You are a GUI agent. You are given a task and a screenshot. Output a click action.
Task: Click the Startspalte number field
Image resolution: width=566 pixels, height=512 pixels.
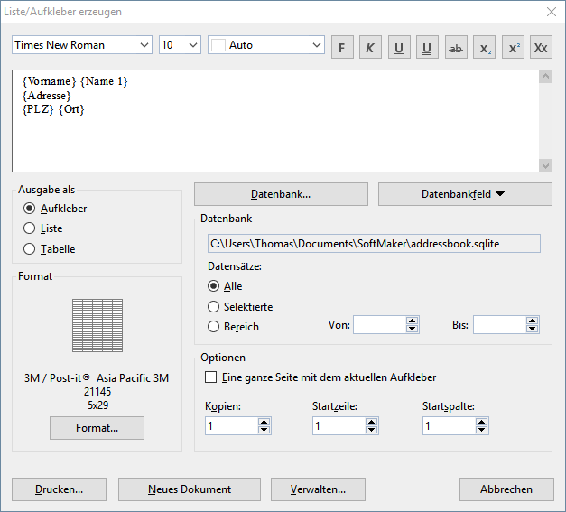[x=449, y=425]
